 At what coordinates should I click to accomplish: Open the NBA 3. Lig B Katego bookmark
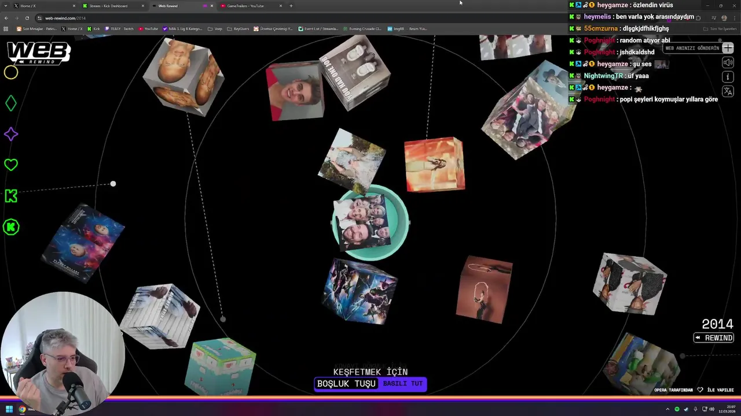point(183,28)
